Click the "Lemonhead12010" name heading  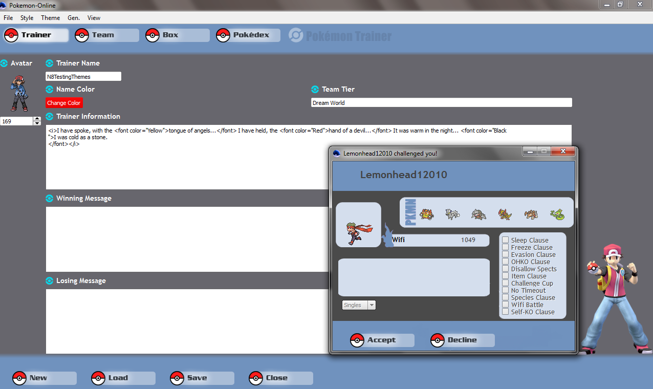pyautogui.click(x=404, y=175)
